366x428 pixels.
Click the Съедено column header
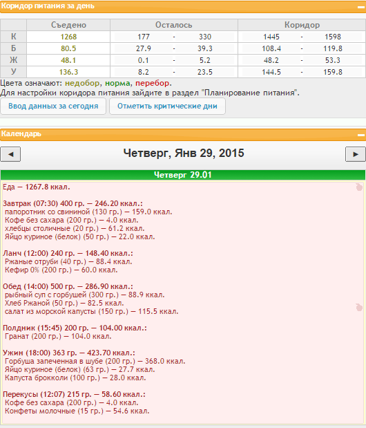coord(68,25)
